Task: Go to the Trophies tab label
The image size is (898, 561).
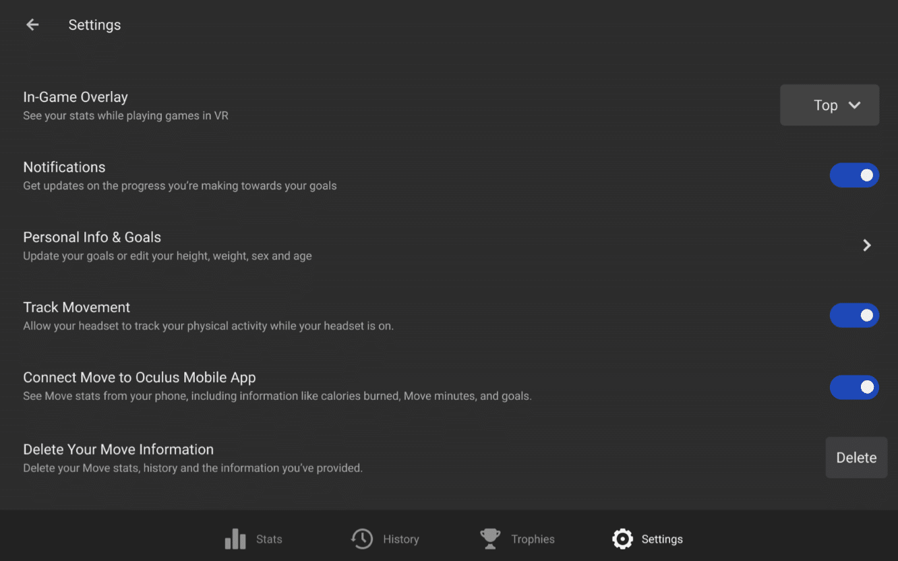Action: pos(533,539)
